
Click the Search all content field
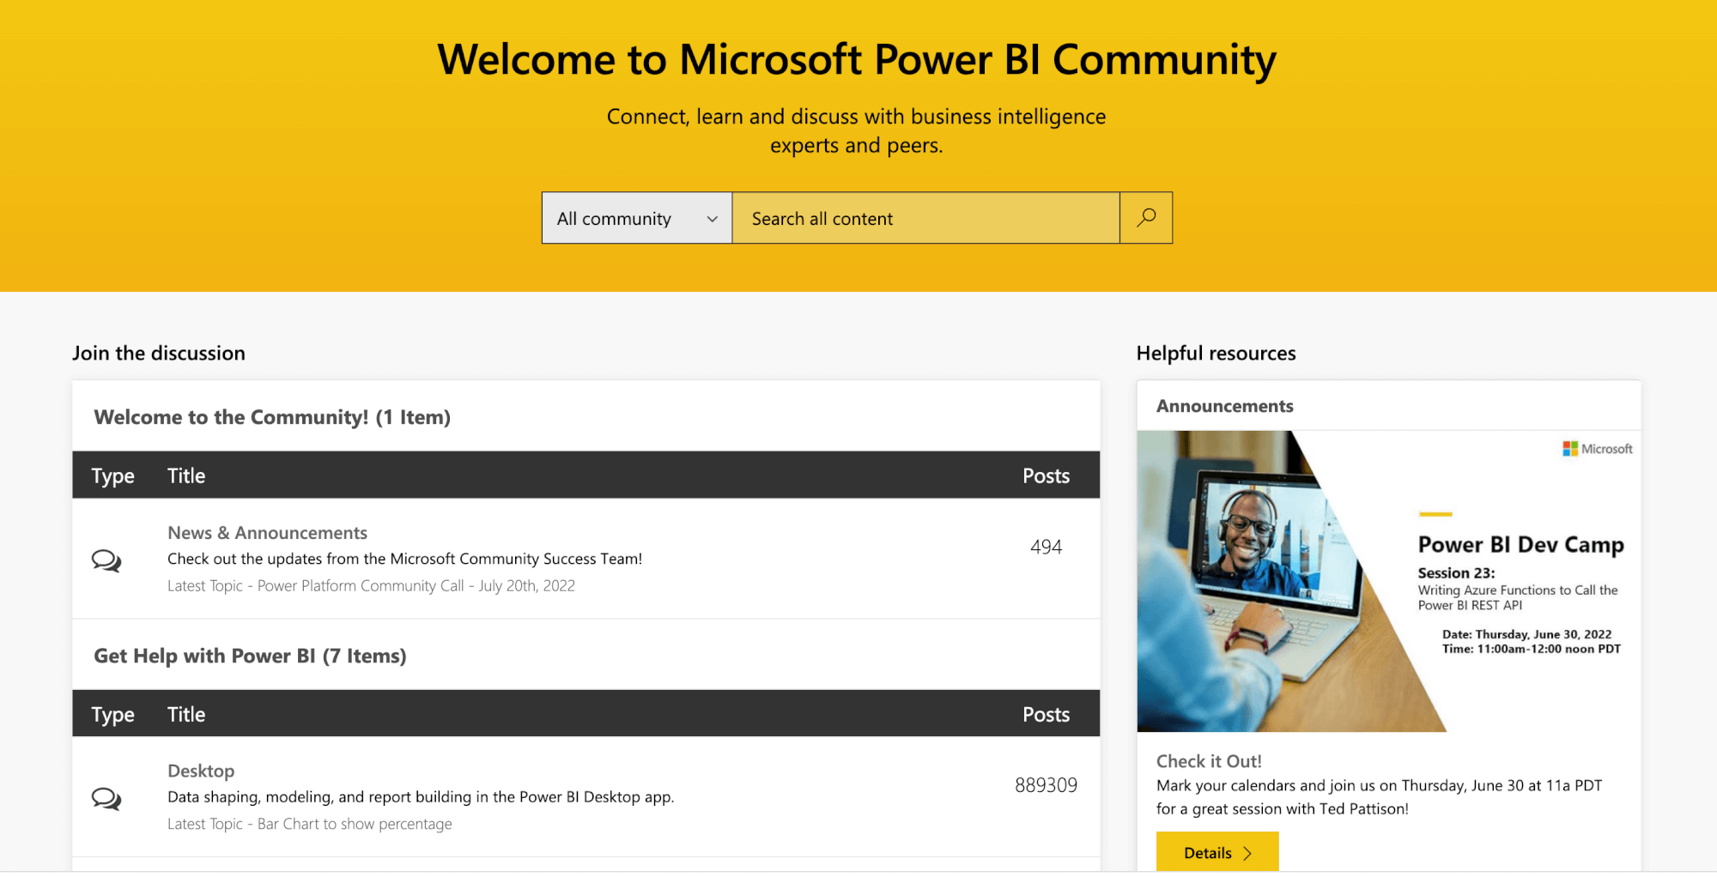926,218
